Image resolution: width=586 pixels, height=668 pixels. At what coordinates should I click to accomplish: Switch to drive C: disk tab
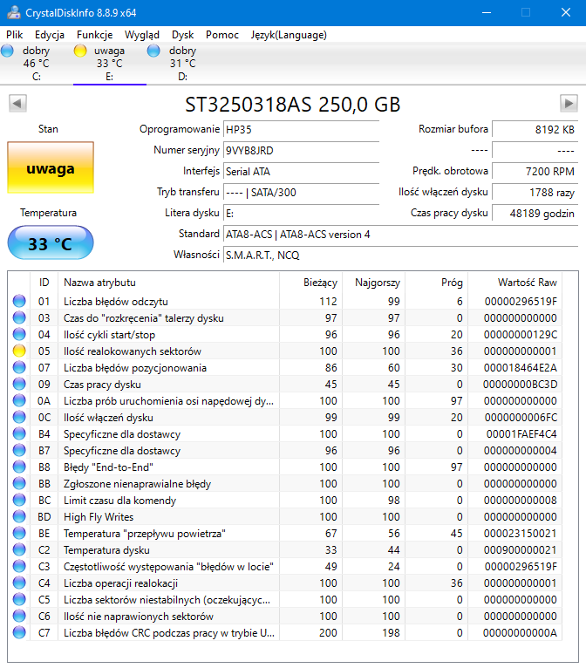coord(37,64)
